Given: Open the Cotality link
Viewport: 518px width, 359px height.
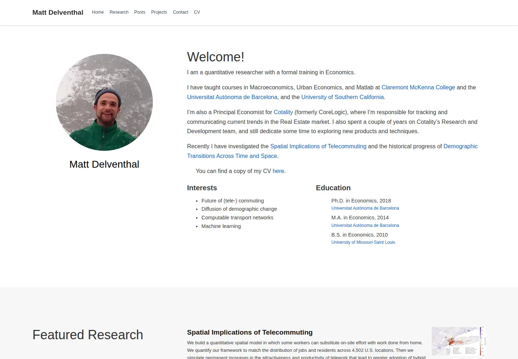Looking at the screenshot, I should coord(283,112).
